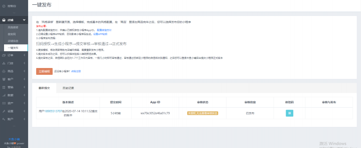361x148 pixels.
Task: Click the 5小时前 submission time cell
Action: tap(116, 113)
